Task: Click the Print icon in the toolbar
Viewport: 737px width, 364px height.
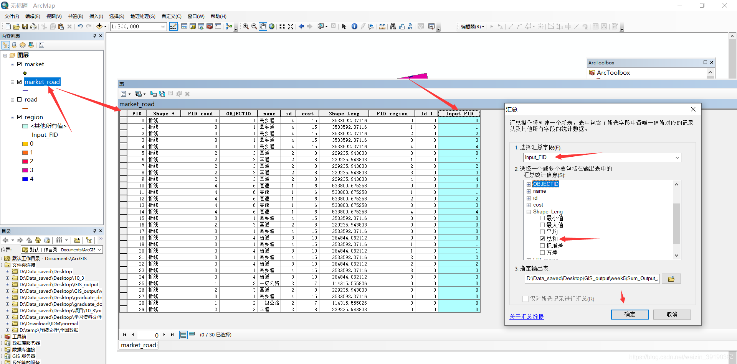Action: pyautogui.click(x=33, y=26)
